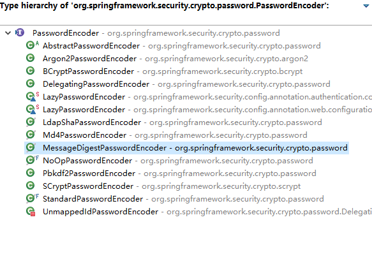
Task: Click the UnmappedIdPasswordEncoder private class icon
Action: point(31,211)
